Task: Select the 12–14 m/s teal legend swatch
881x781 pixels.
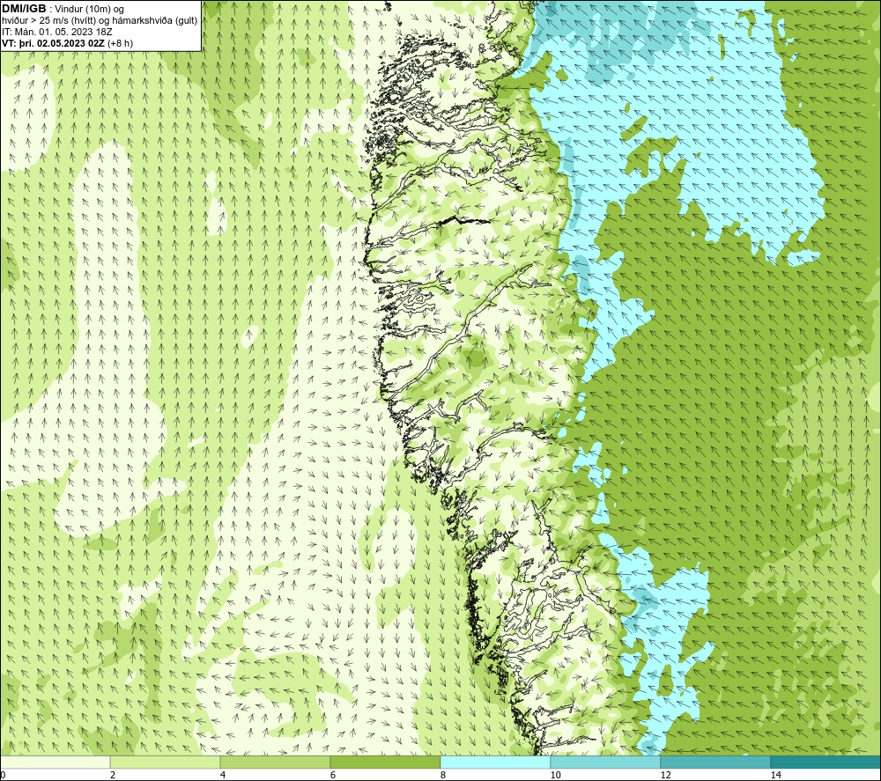Action: (x=715, y=762)
